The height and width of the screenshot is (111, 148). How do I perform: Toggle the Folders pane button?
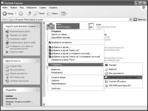52,13
